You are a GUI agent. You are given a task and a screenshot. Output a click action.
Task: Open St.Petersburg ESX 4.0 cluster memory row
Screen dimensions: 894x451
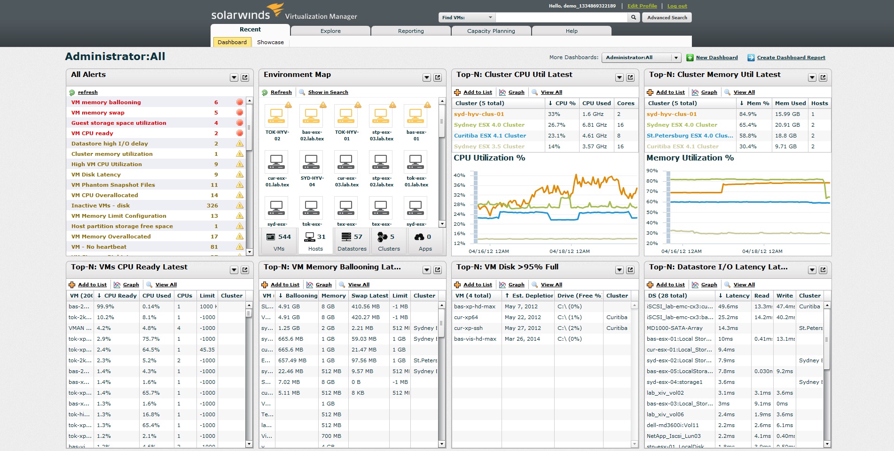pos(737,136)
